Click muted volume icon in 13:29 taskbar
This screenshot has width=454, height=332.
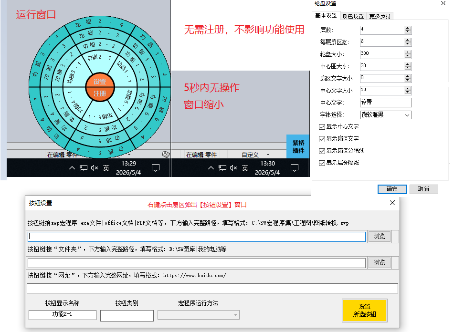point(95,168)
